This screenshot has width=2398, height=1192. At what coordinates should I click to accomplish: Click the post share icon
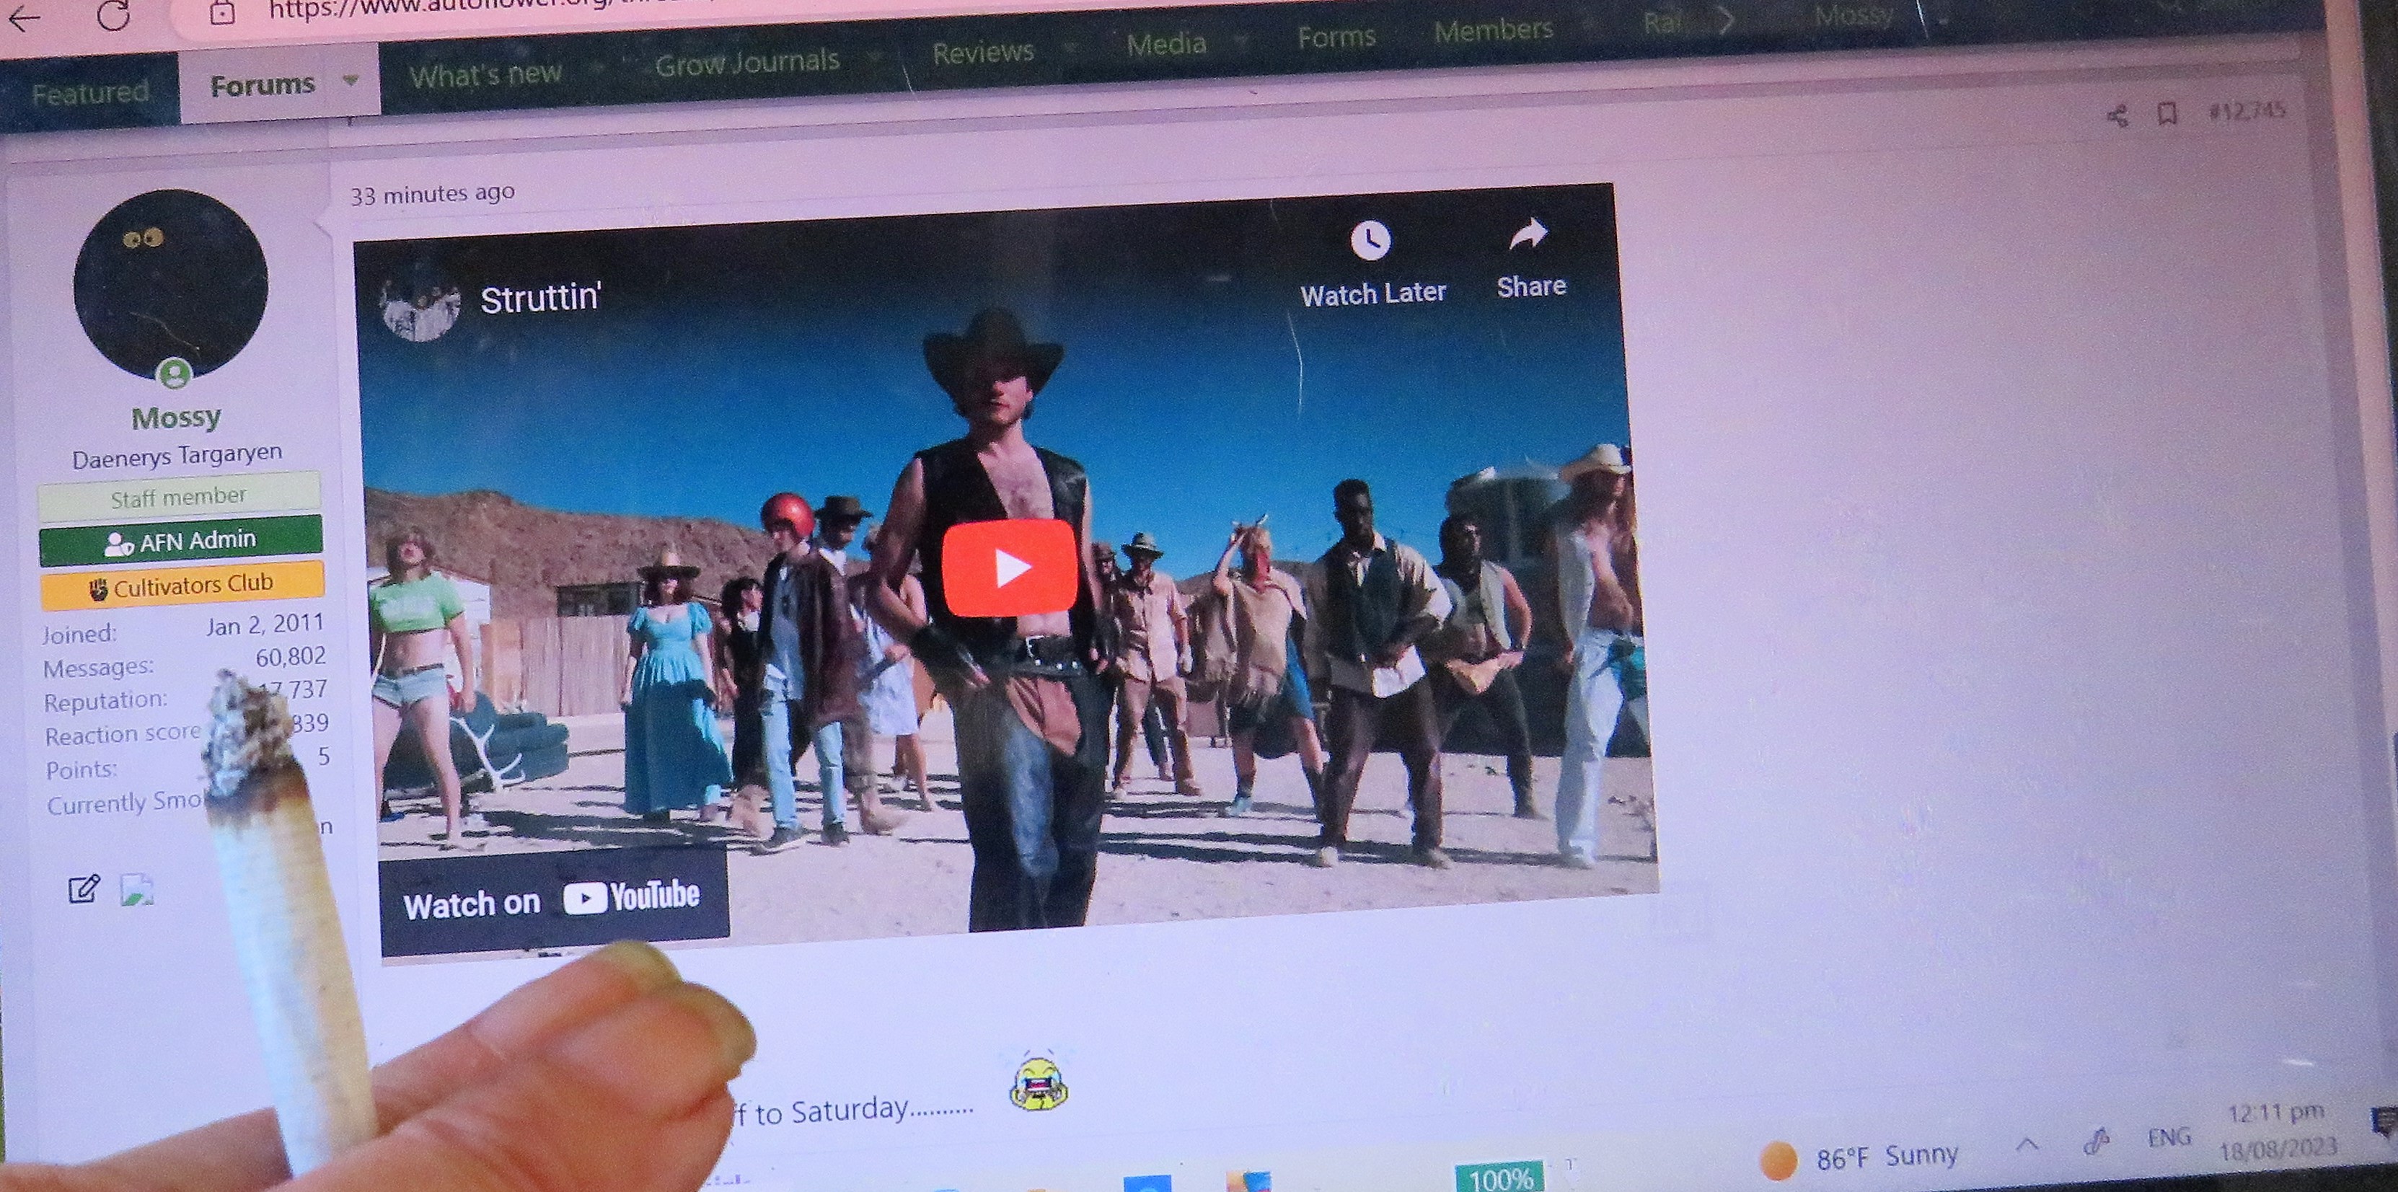pos(2117,116)
